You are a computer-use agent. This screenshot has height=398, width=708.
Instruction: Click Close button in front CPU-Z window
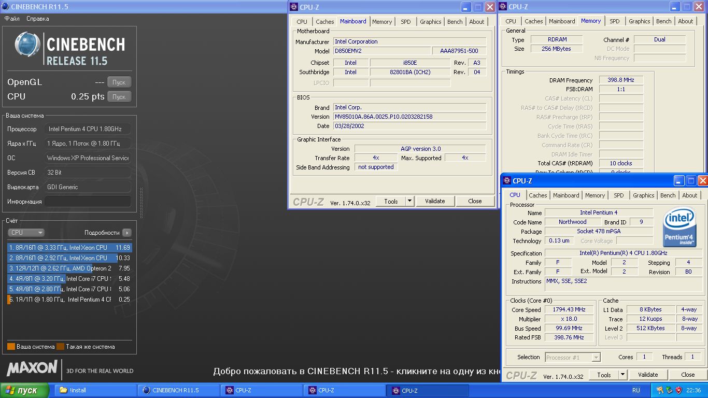pyautogui.click(x=688, y=375)
